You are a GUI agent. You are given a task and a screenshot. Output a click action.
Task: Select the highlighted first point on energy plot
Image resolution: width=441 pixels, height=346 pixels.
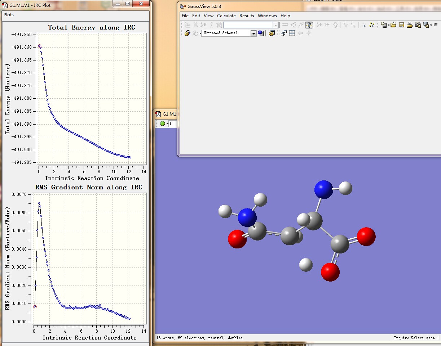[x=40, y=46]
